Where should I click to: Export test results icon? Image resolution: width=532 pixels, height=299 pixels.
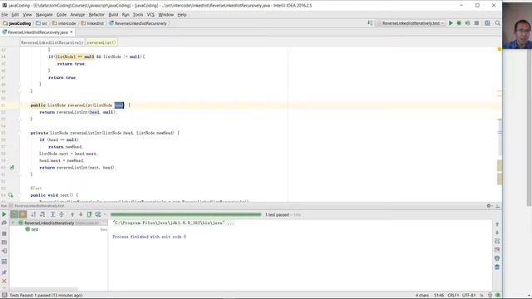click(x=89, y=214)
